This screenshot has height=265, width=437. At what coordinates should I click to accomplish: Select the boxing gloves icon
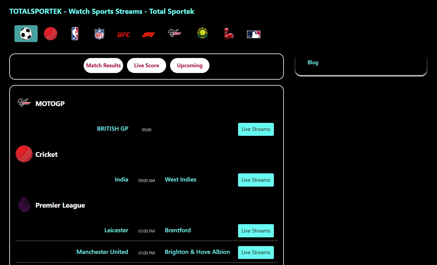(x=228, y=34)
